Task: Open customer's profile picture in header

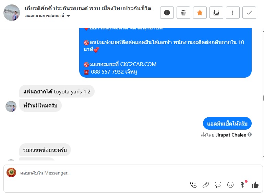Action: pos(12,13)
